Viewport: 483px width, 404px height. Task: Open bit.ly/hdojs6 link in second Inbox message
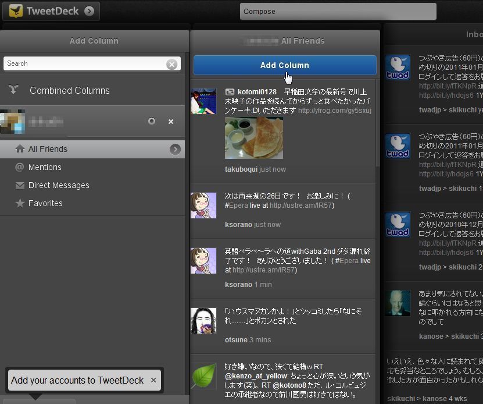pos(446,174)
